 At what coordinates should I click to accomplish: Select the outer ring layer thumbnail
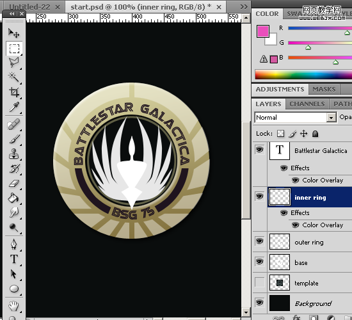pyautogui.click(x=280, y=242)
